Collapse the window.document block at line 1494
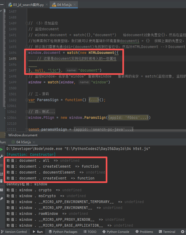The height and width of the screenshot is (235, 186). (27, 53)
